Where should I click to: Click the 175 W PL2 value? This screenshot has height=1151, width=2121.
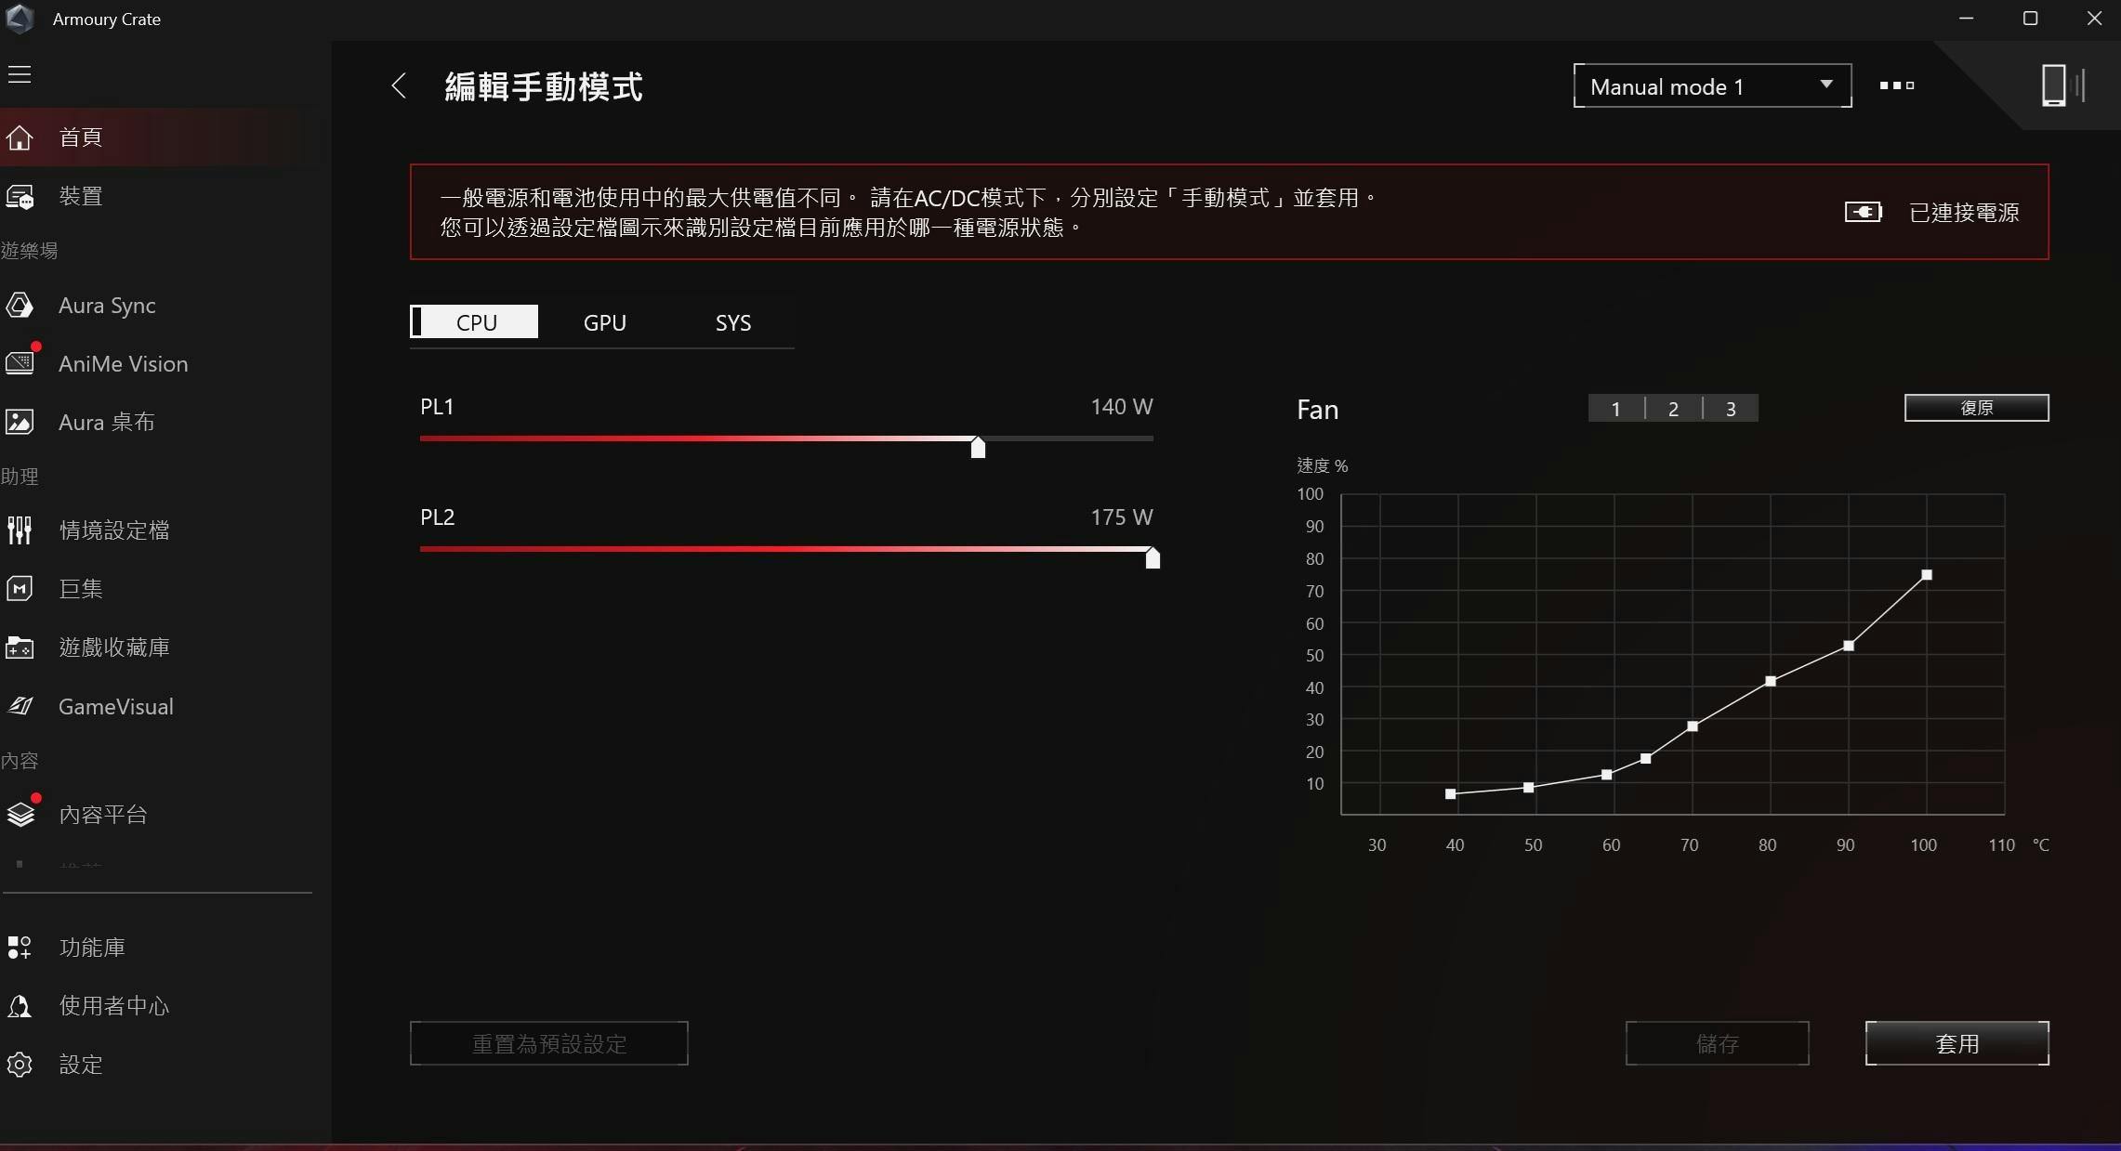point(1121,517)
